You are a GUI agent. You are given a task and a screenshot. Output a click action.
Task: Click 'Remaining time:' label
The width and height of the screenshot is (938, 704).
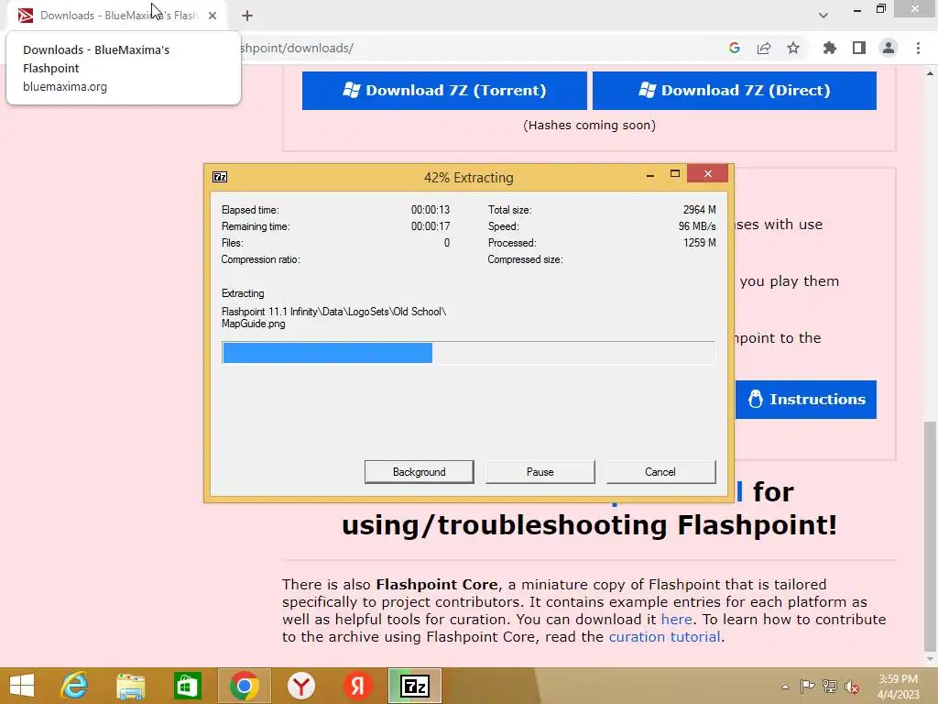[256, 226]
